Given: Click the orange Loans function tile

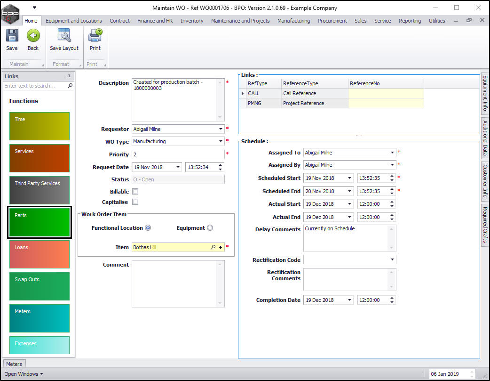Looking at the screenshot, I should pyautogui.click(x=39, y=254).
